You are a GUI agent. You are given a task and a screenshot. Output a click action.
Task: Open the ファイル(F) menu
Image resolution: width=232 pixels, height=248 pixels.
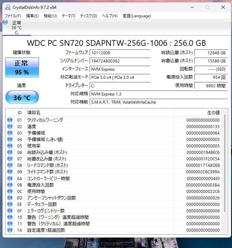pyautogui.click(x=13, y=16)
